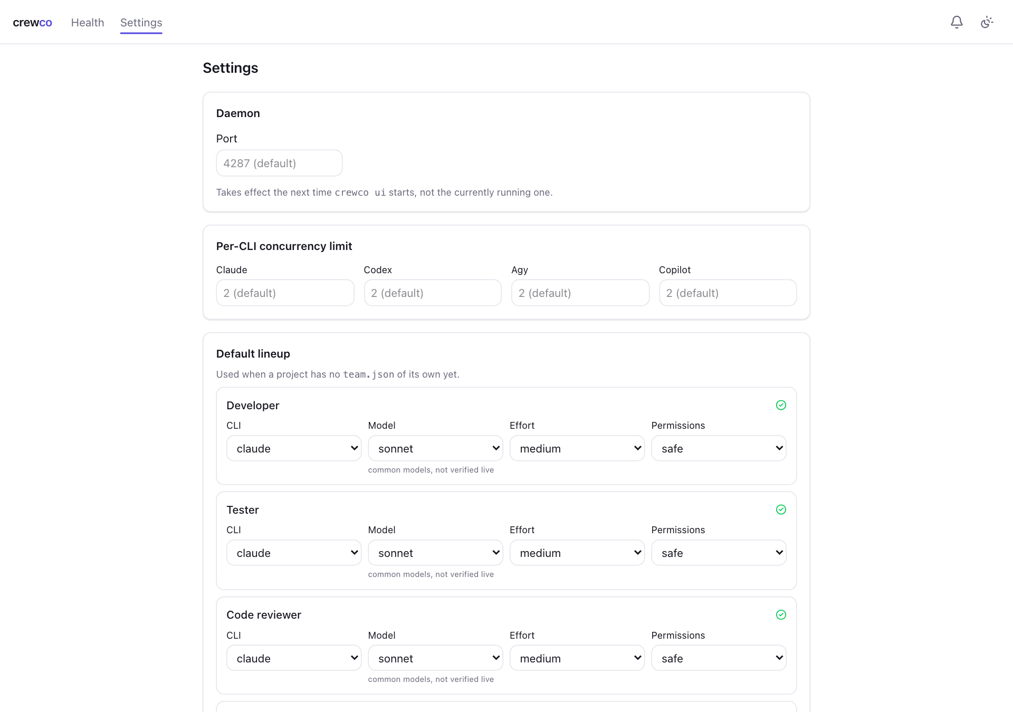Focus the Daemon Port input field
1013x712 pixels.
pyautogui.click(x=279, y=163)
